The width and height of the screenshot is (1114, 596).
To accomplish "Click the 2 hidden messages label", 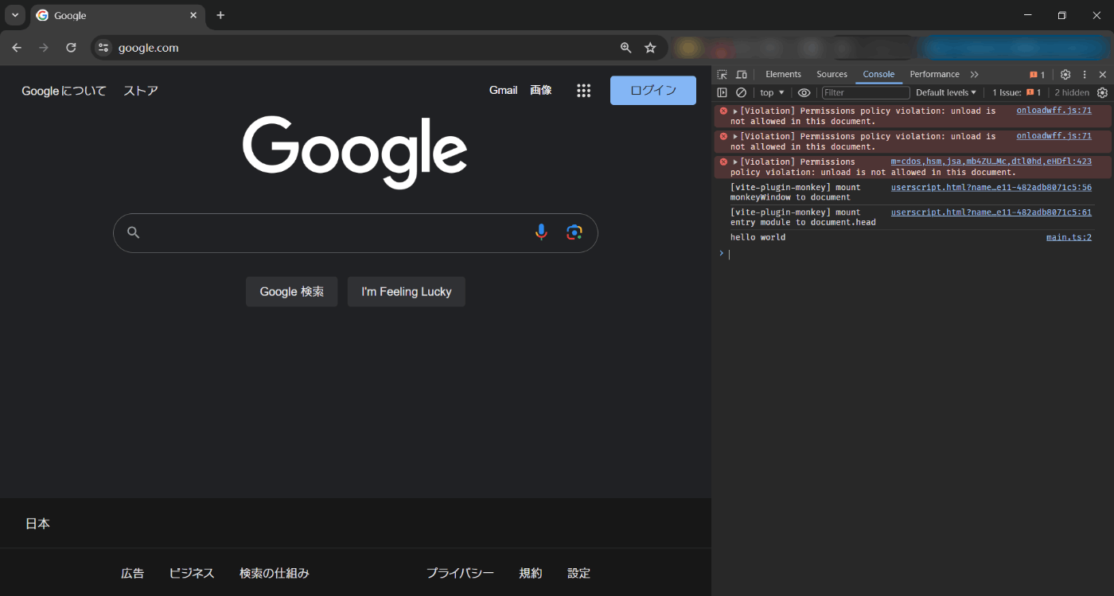I will 1072,92.
